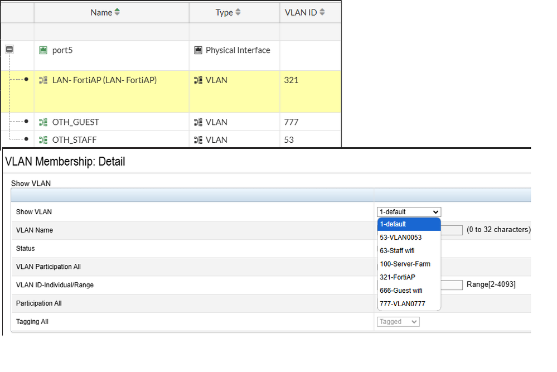Viewport: 557px width, 372px height.
Task: Click VLAN ID value 53
Action: point(289,140)
